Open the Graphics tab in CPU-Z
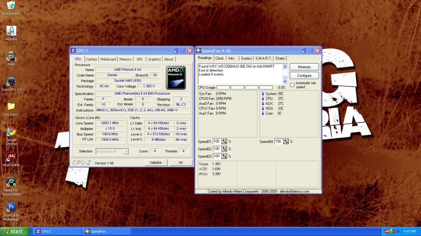Viewport: 421px width, 236px height. (x=154, y=59)
